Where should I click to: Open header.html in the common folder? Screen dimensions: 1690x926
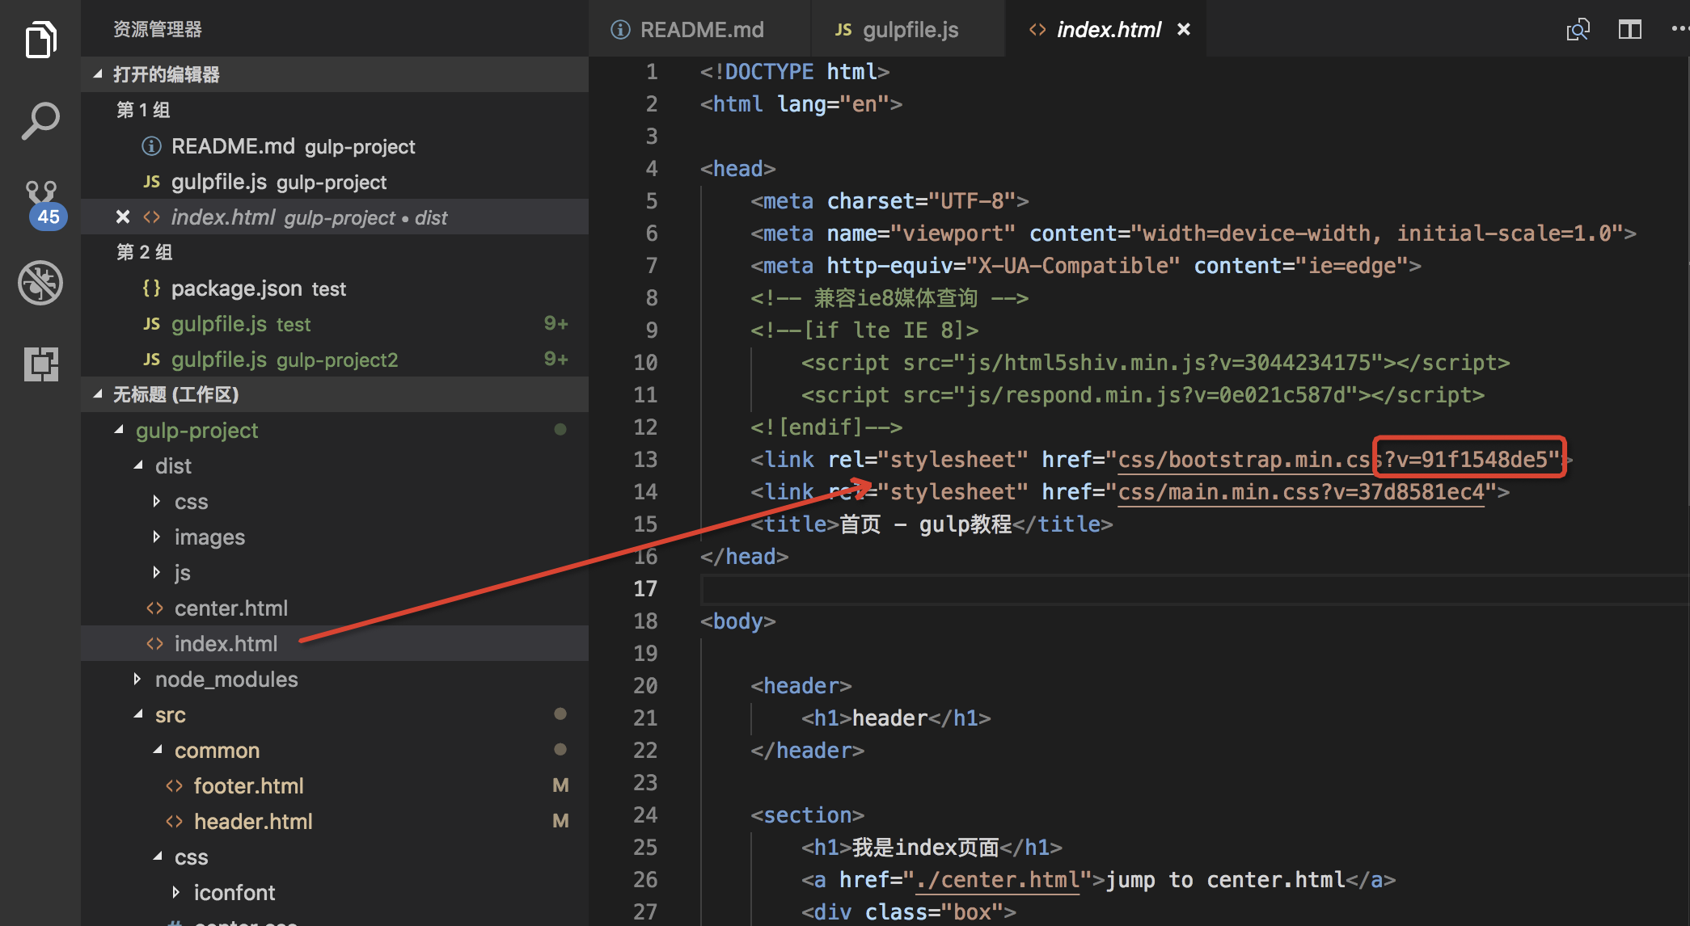coord(252,821)
